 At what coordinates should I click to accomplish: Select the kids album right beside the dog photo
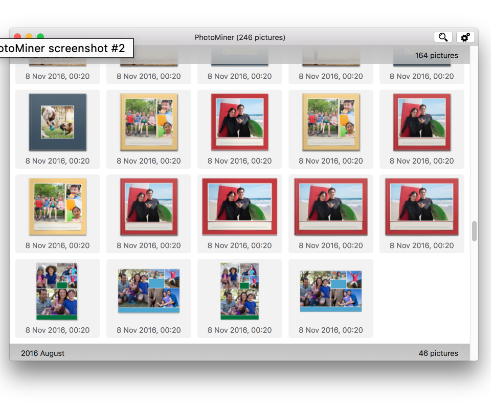pyautogui.click(x=149, y=122)
